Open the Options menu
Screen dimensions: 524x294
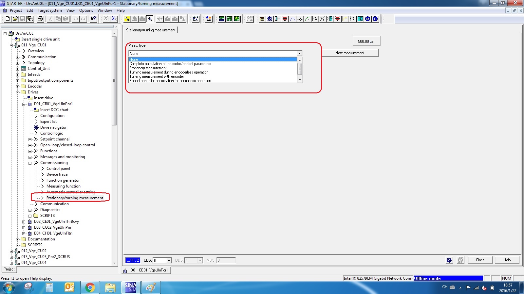point(86,10)
